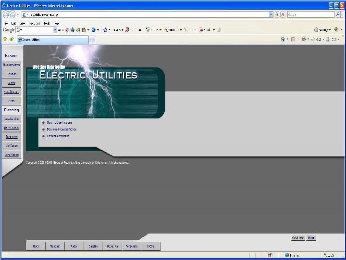Click the greyed pen icon ending the Google toolbar

[x=219, y=30]
